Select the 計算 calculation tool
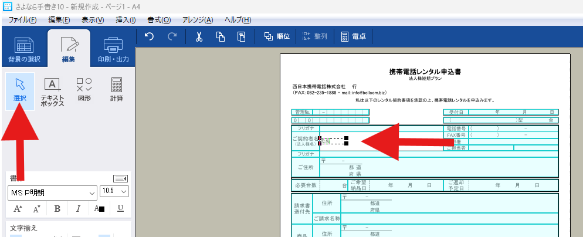Image resolution: width=583 pixels, height=237 pixels. (x=117, y=90)
